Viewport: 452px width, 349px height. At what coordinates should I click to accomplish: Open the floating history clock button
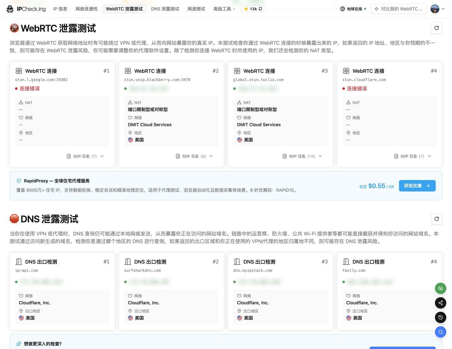click(x=440, y=317)
